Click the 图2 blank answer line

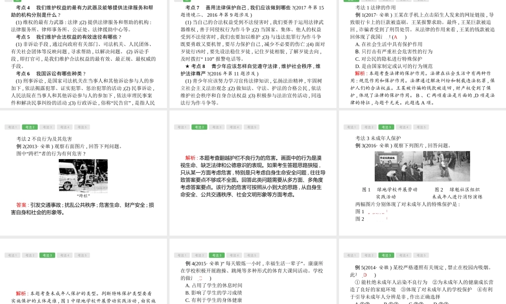point(377,219)
